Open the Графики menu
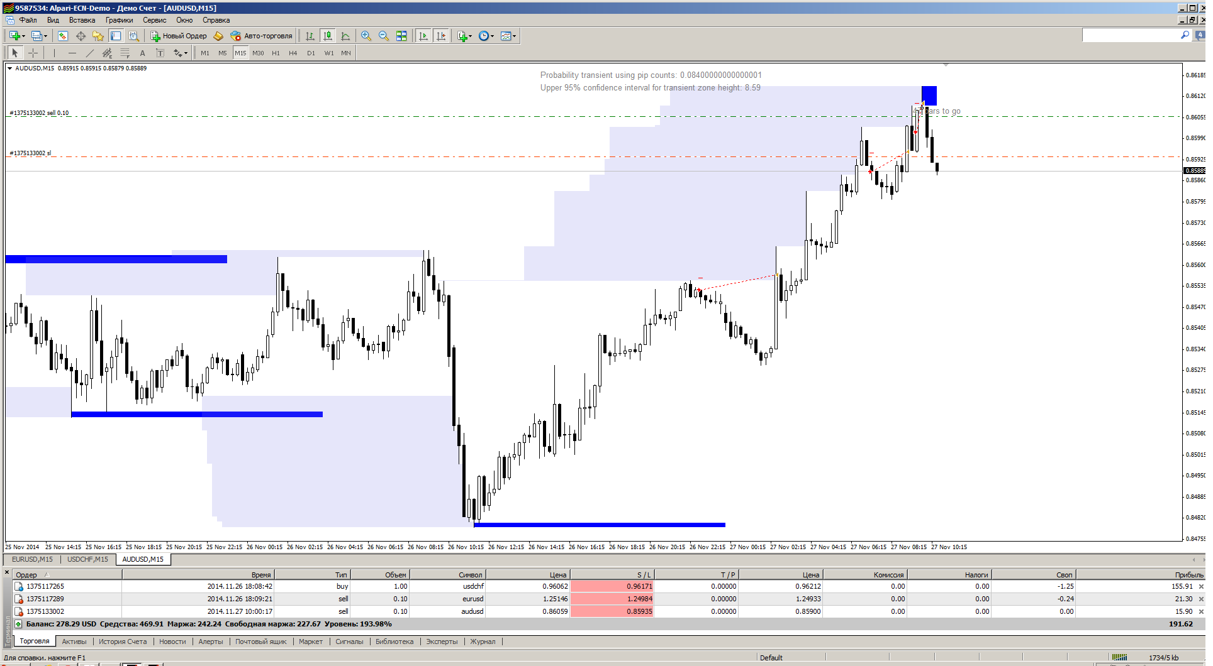This screenshot has width=1213, height=666. click(119, 20)
